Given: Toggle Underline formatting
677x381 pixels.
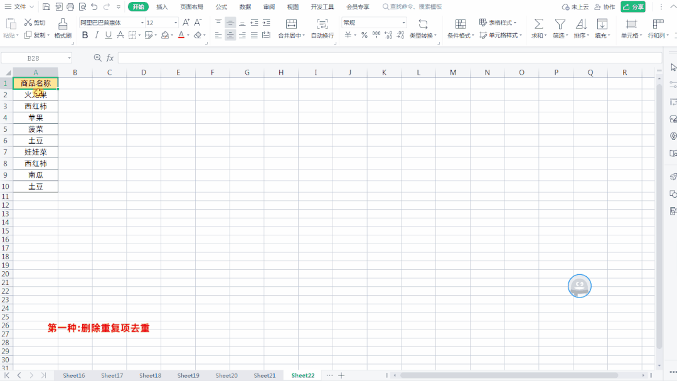Looking at the screenshot, I should 109,35.
